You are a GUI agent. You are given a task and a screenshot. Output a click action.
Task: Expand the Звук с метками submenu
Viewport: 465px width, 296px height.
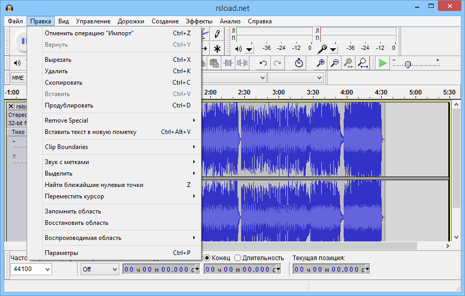(122, 162)
